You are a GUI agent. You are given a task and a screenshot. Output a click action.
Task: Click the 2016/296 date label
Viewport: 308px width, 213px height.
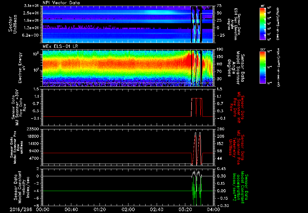[21, 209]
